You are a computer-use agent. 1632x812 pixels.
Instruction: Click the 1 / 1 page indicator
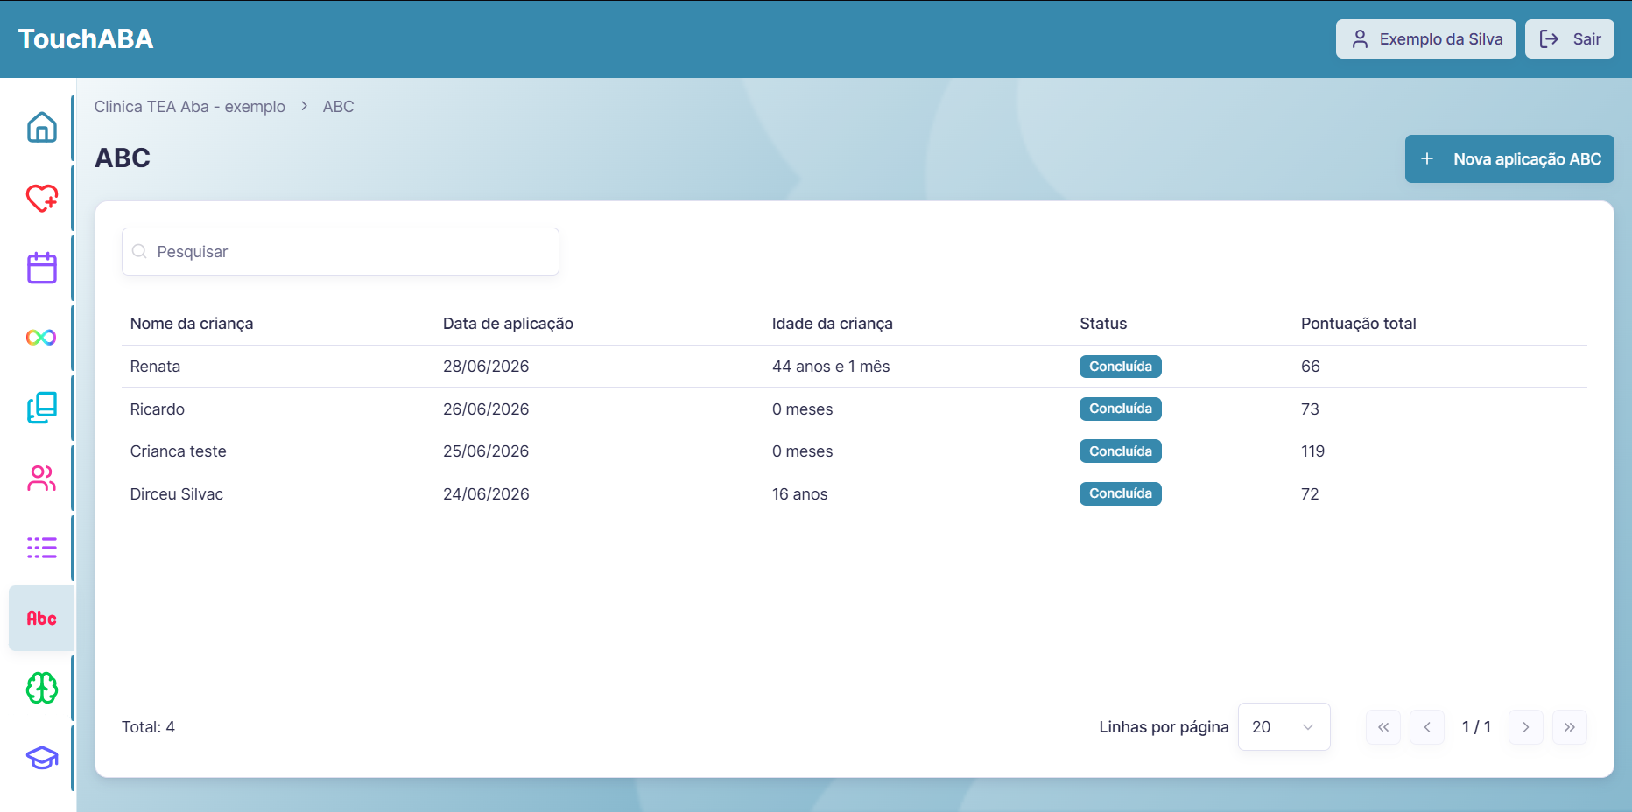pyautogui.click(x=1476, y=727)
